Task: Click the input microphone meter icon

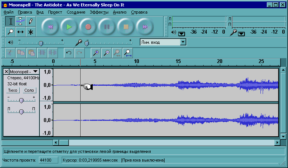Action: 234,32
